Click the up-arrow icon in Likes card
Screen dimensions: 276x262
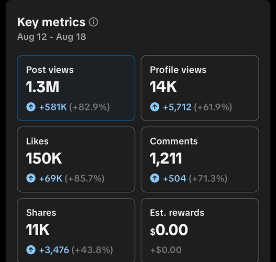click(31, 178)
